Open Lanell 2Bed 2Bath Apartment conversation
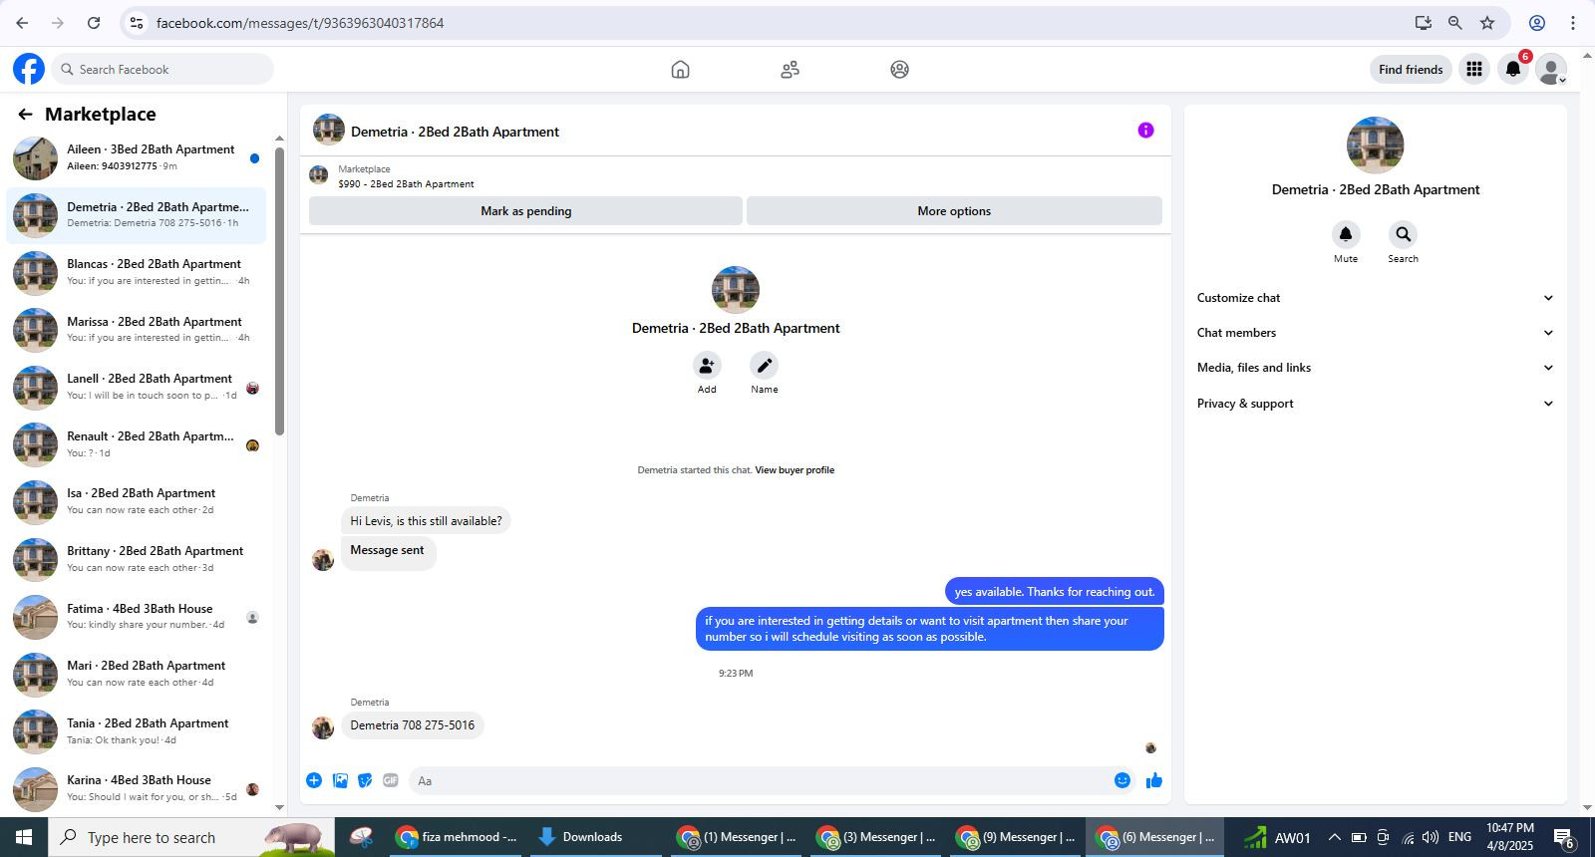The width and height of the screenshot is (1595, 857). point(137,387)
